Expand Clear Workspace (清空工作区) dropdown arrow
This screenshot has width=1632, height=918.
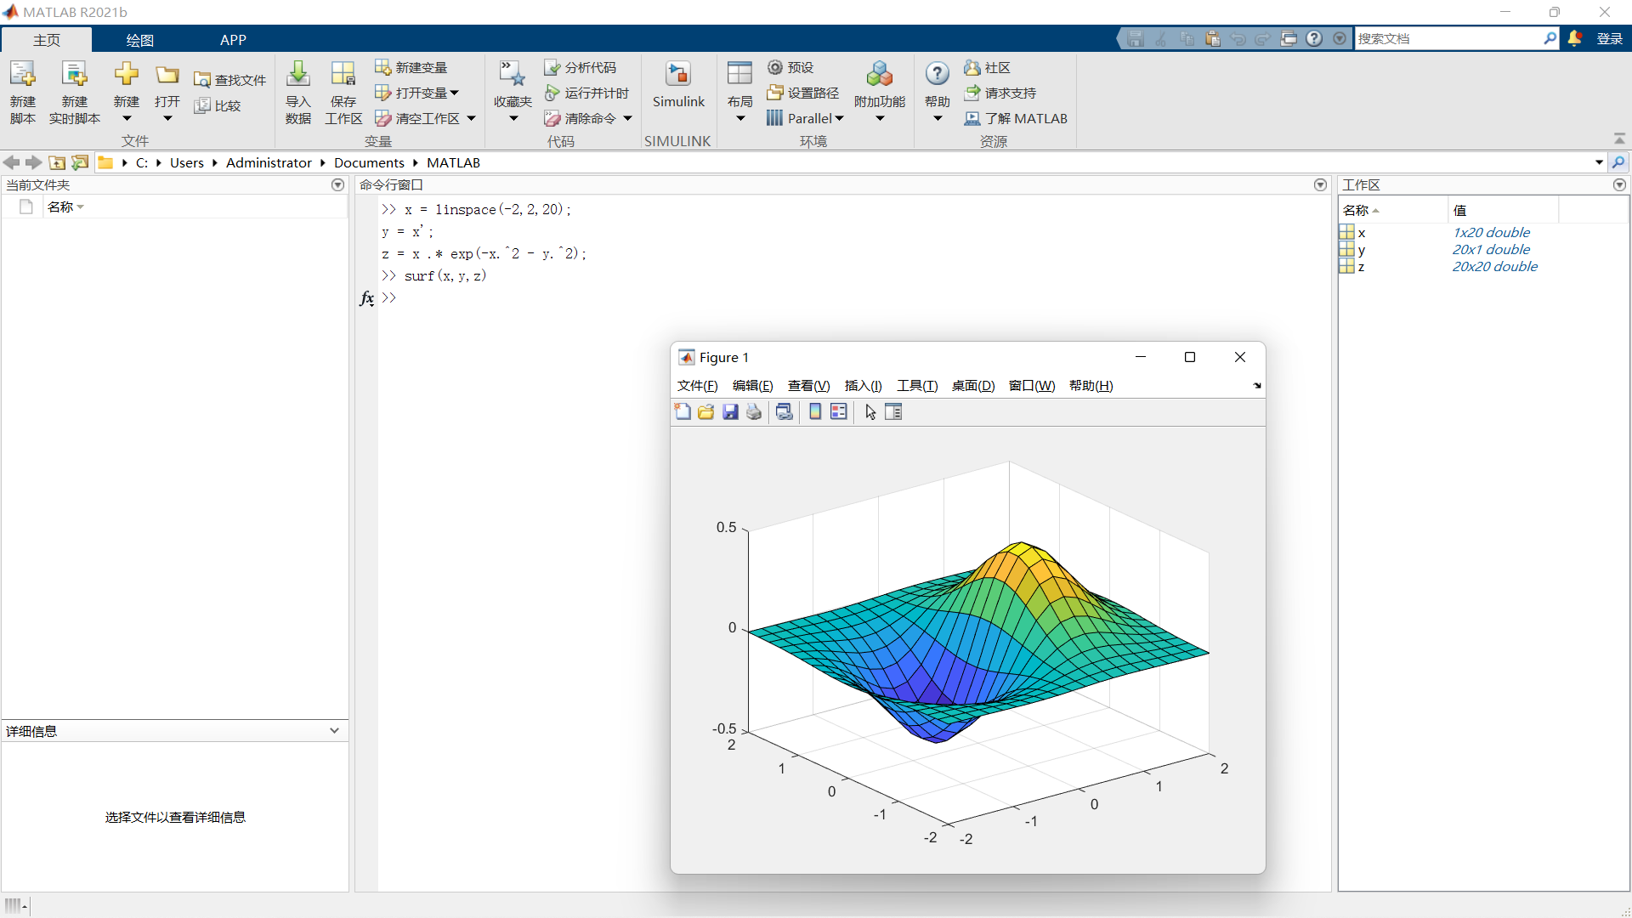(x=471, y=118)
